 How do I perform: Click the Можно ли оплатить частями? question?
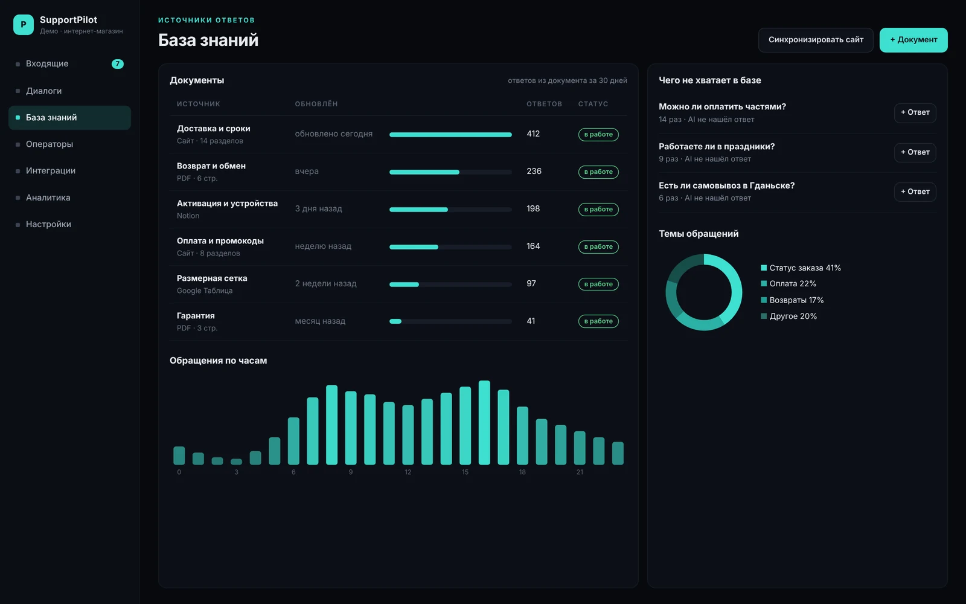[x=722, y=107]
